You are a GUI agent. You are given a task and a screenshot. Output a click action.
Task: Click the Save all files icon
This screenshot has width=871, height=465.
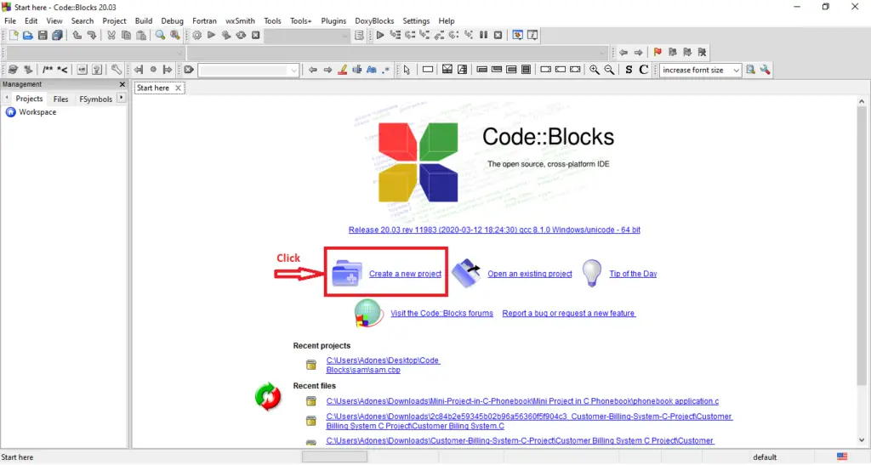click(x=57, y=36)
